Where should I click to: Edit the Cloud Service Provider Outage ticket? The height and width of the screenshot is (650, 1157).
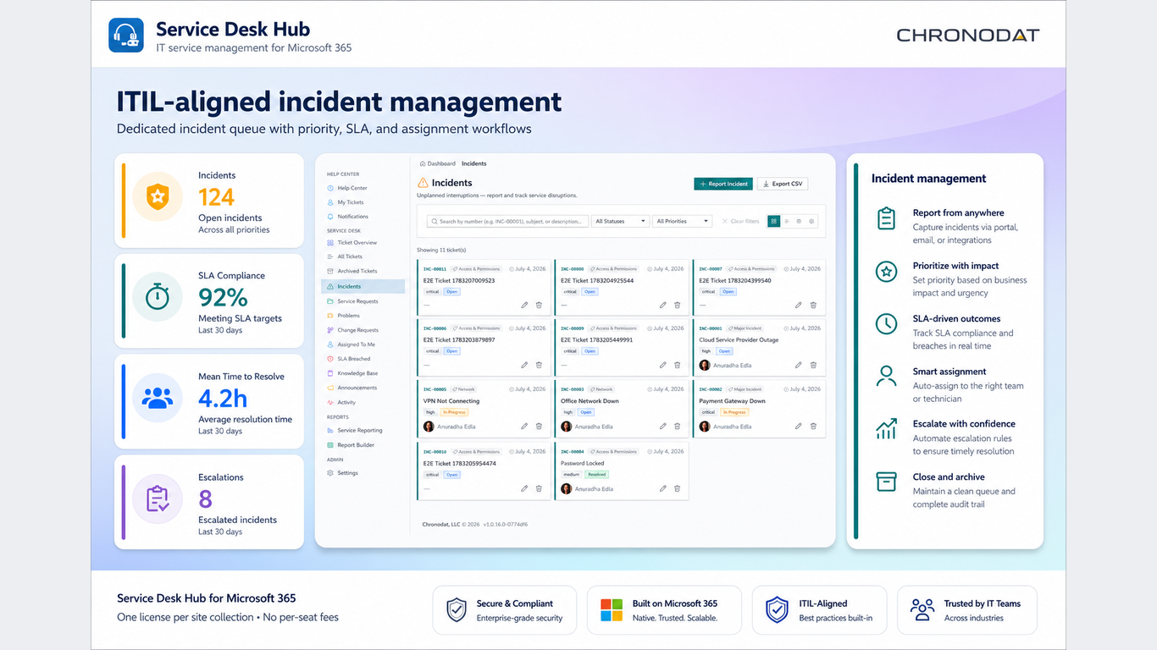coord(799,366)
